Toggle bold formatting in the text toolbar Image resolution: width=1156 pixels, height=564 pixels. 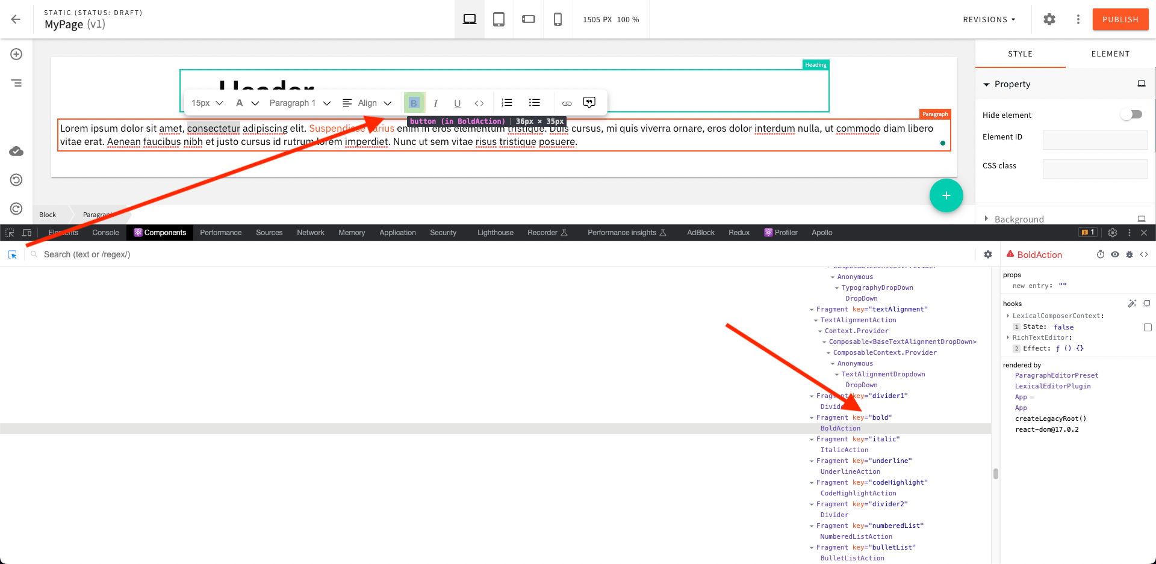click(x=414, y=102)
